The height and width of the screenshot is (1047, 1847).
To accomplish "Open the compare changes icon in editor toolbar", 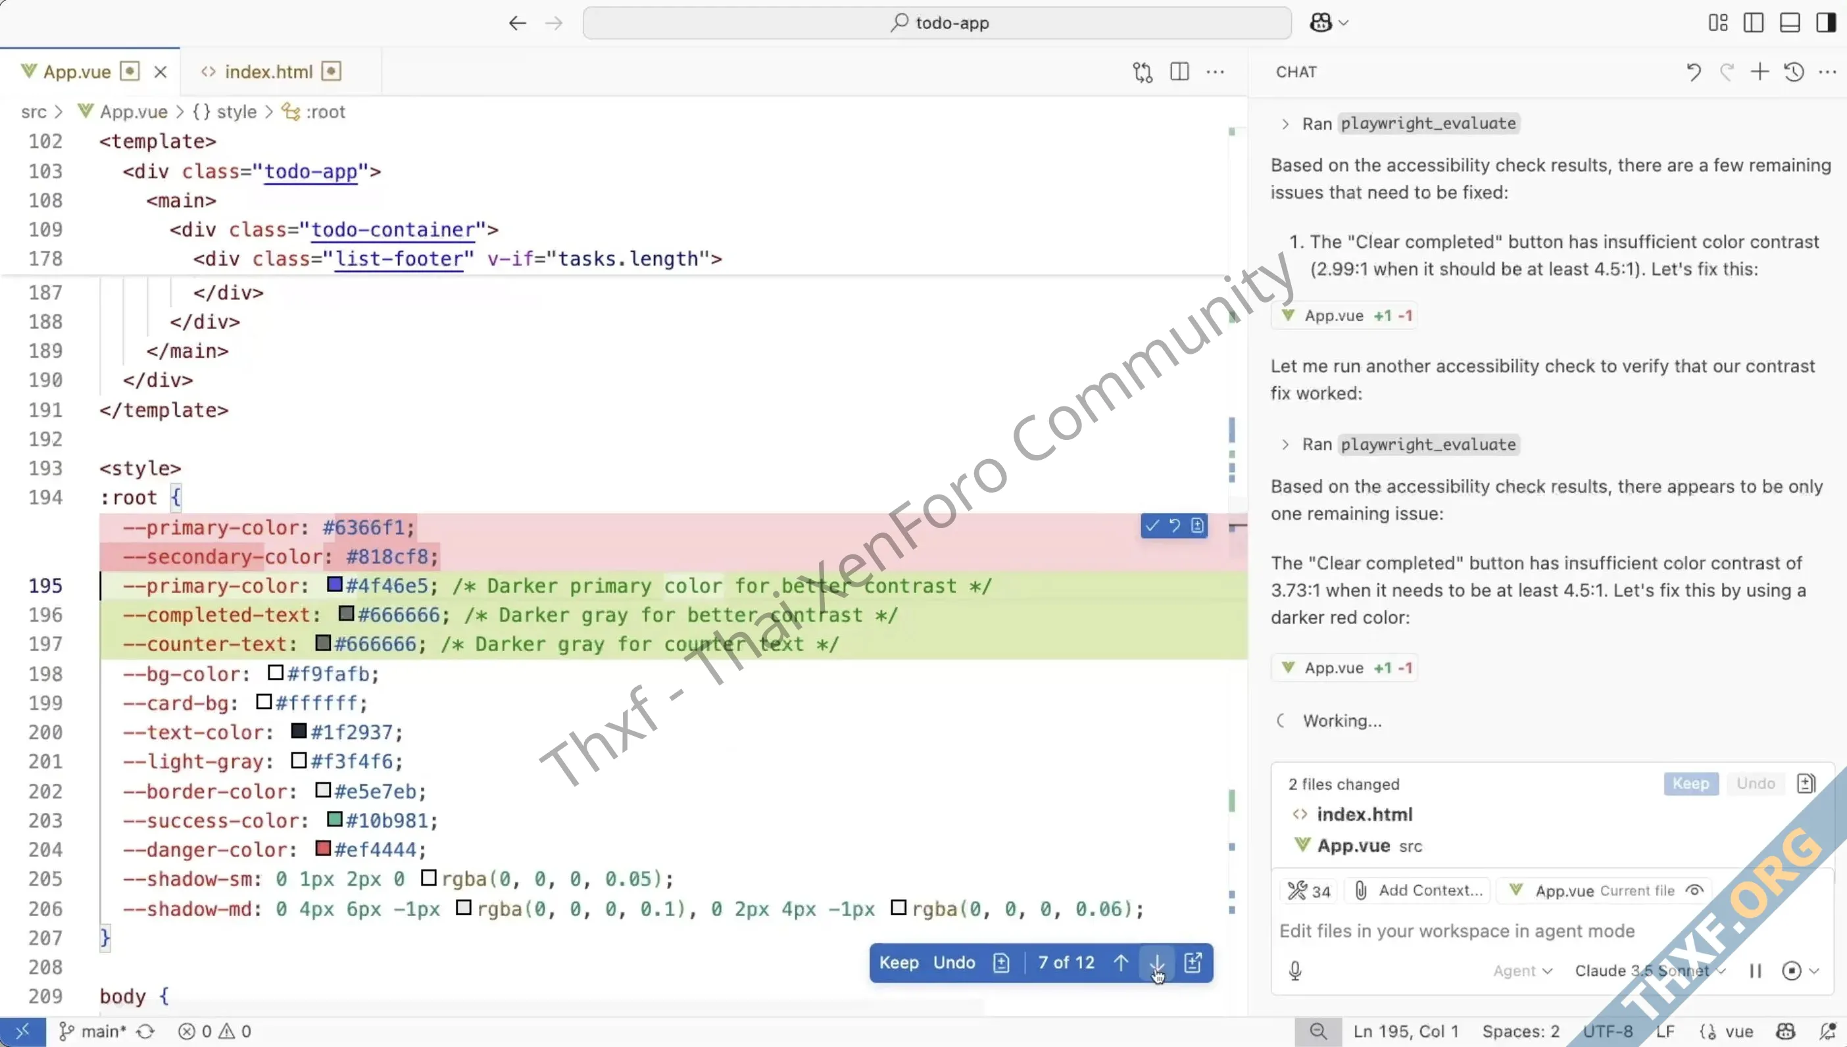I will point(1143,72).
